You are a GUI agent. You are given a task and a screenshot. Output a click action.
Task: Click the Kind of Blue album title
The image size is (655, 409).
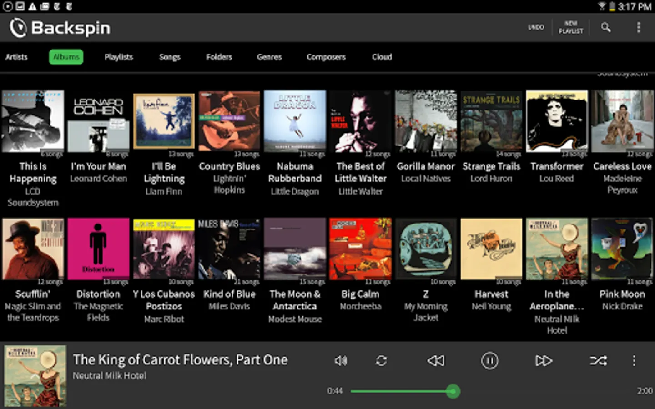pyautogui.click(x=229, y=294)
